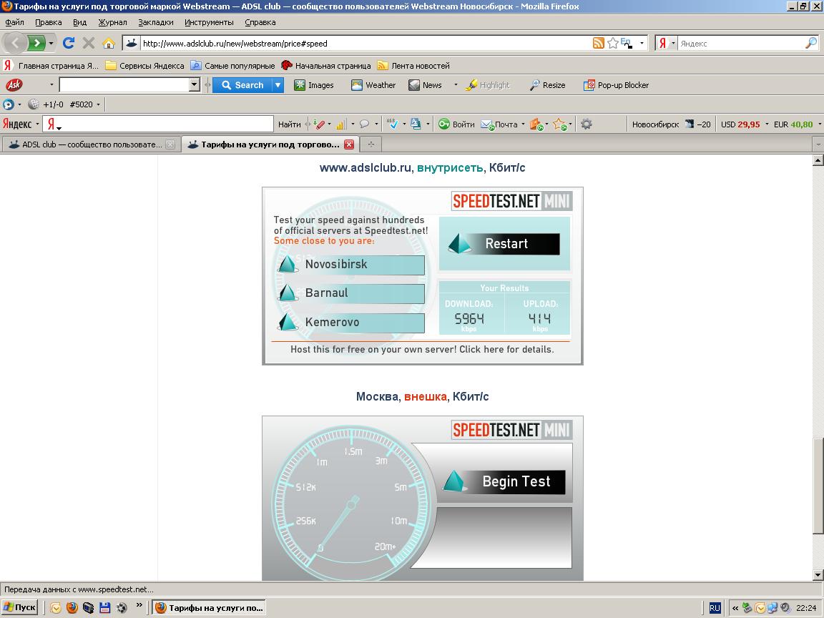Screen dimensions: 824x618
Task: Click the Yandex Bar page translate icon
Action: click(416, 124)
